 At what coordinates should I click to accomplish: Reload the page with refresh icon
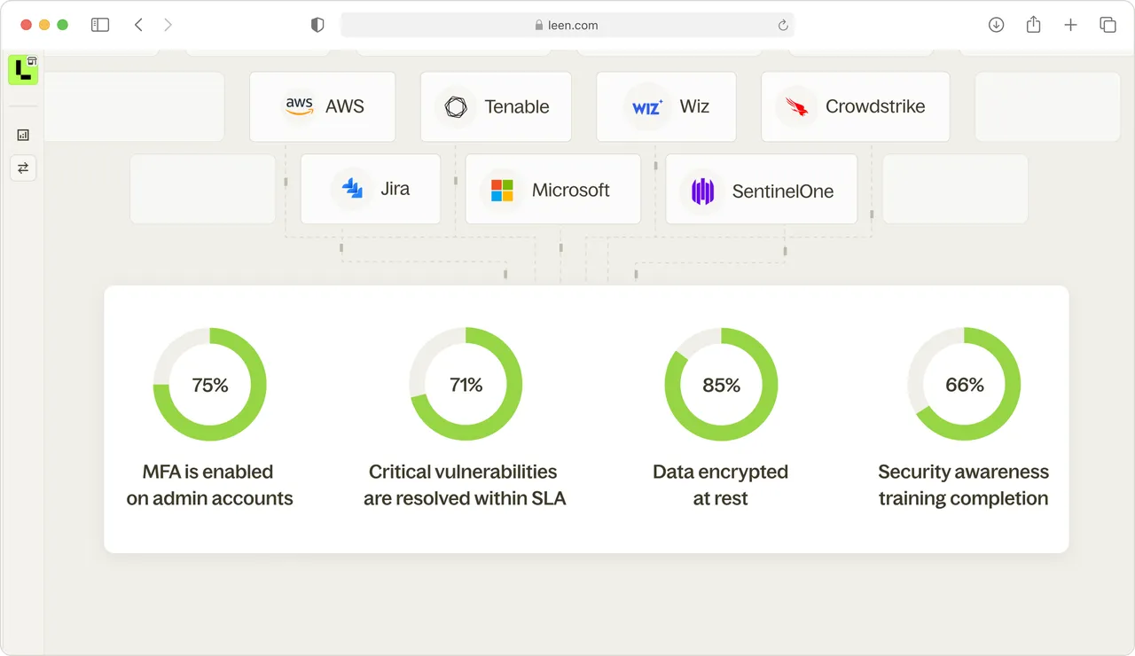tap(783, 26)
